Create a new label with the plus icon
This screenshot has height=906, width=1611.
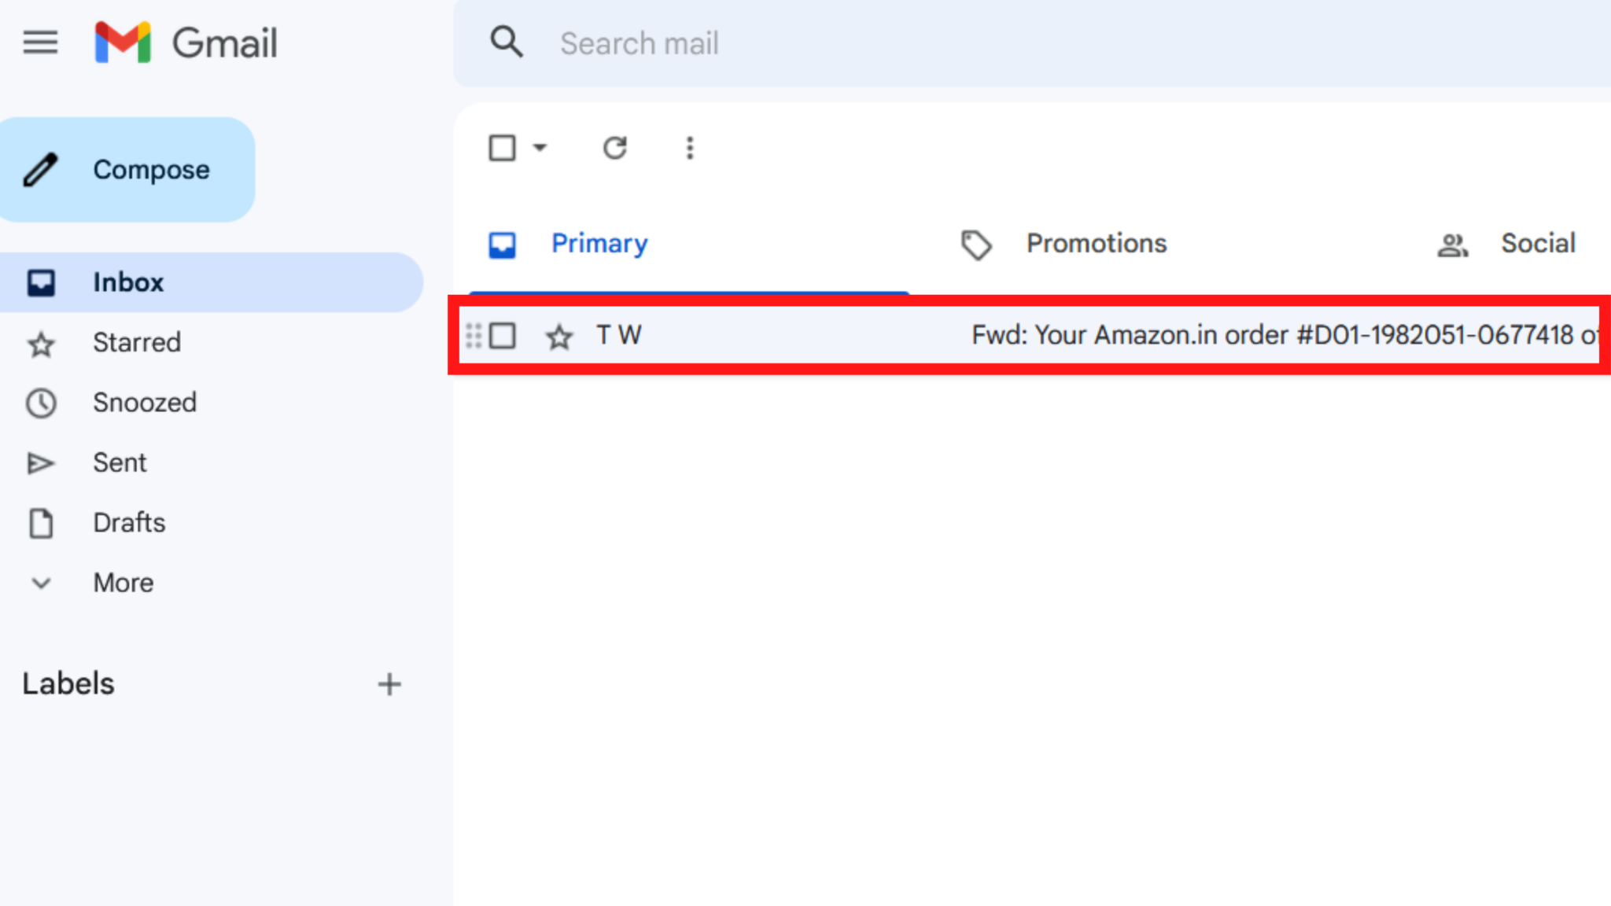tap(389, 683)
